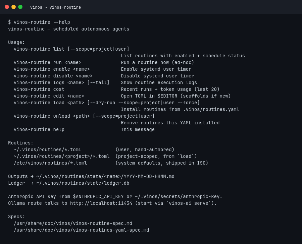Click 'Remove routines this YAML installed' text
Image resolution: width=302 pixels, height=244 pixels.
click(170, 123)
